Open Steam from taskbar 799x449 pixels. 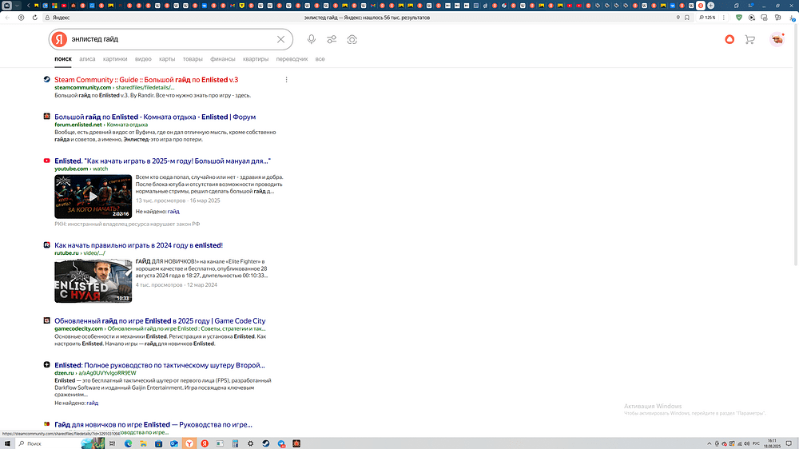[x=265, y=443]
